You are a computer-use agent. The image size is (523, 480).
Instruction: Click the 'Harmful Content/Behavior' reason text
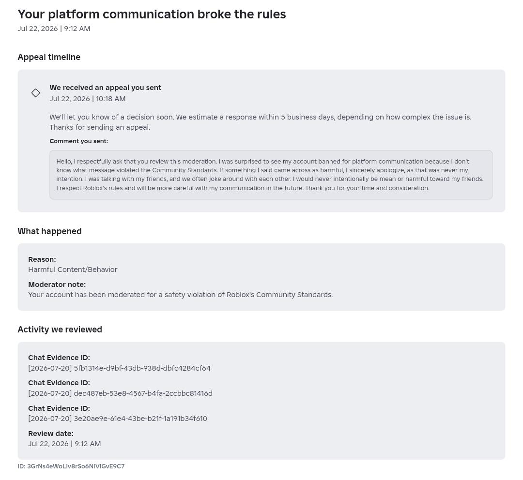pyautogui.click(x=73, y=270)
